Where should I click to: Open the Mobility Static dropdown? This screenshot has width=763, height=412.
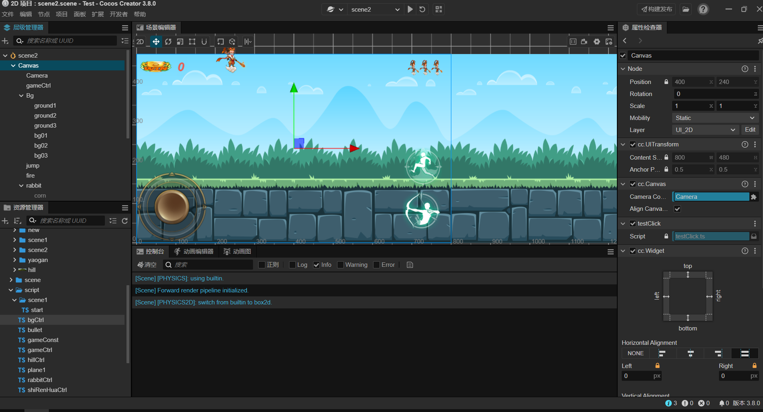click(715, 118)
